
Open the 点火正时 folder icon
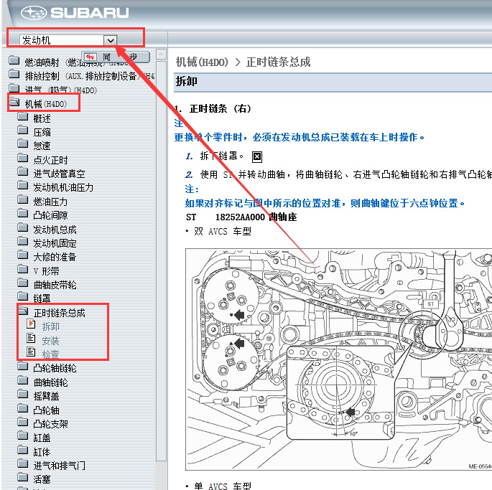pyautogui.click(x=22, y=158)
